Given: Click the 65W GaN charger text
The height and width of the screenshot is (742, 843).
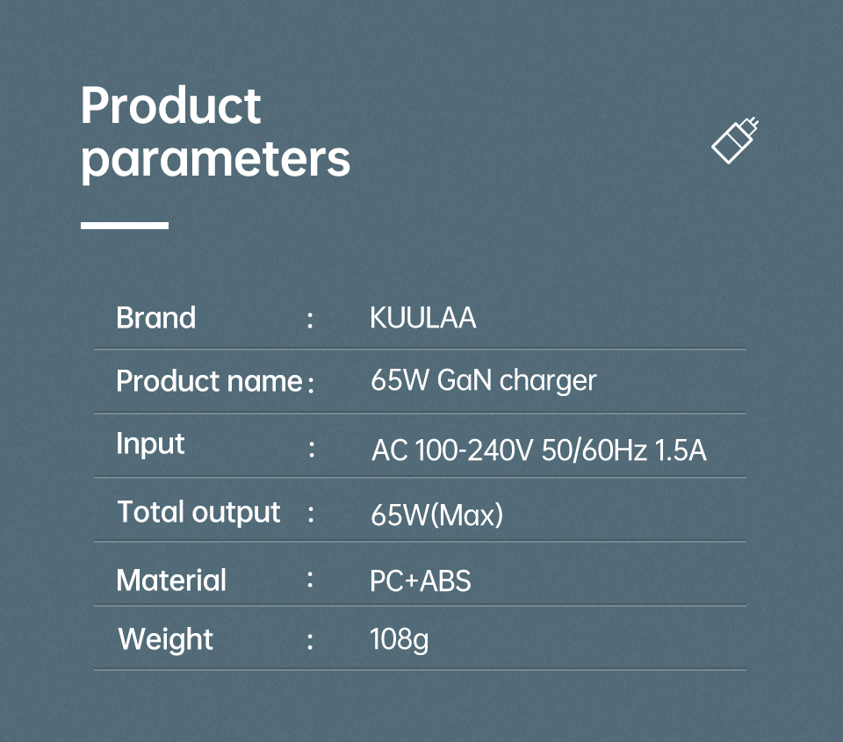Looking at the screenshot, I should 483,381.
